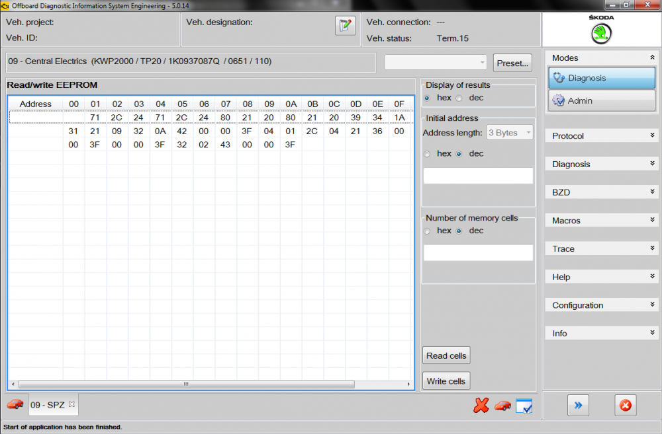Set Display of results to hex

(427, 98)
